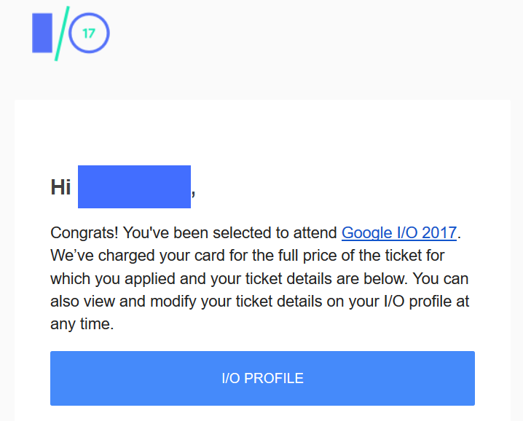
Task: Click the I/O PROFILE button
Action: [x=262, y=378]
